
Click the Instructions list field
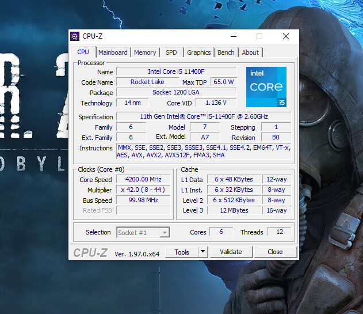(204, 151)
